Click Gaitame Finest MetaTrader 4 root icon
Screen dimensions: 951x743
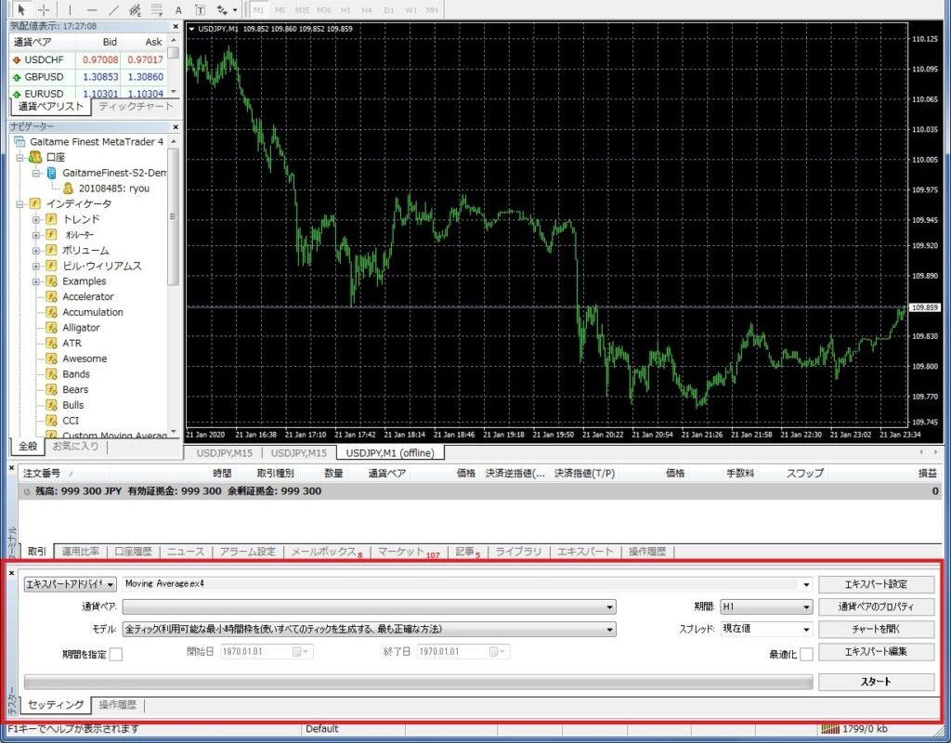[x=20, y=141]
